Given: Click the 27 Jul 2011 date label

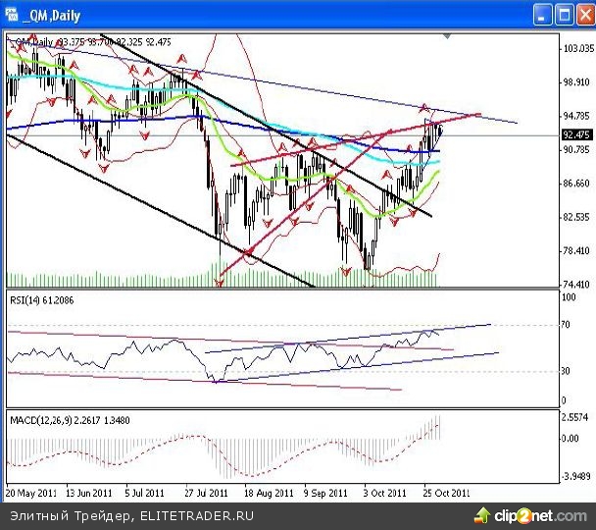Looking at the screenshot, I should point(205,492).
